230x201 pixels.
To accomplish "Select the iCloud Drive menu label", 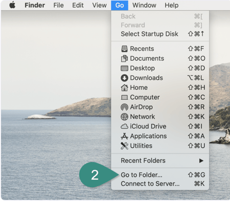I will pyautogui.click(x=148, y=126).
